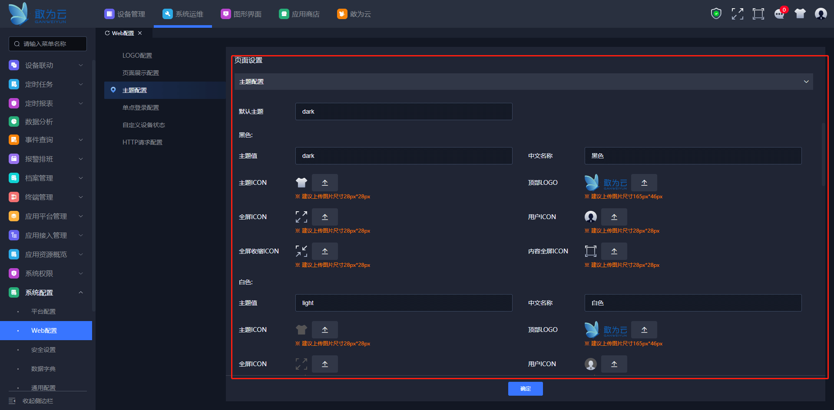Expand the 应用平台管理 sidebar menu

(x=46, y=216)
